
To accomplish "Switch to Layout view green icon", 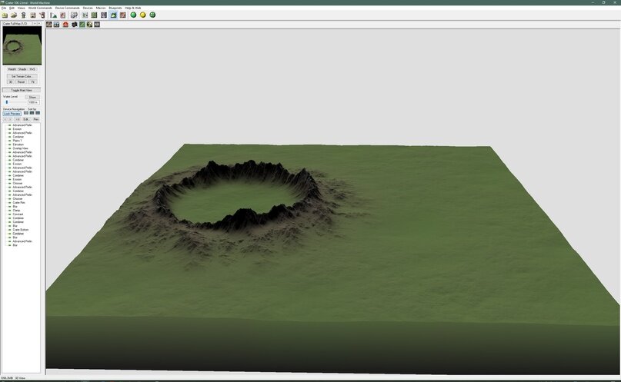I will pyautogui.click(x=94, y=15).
